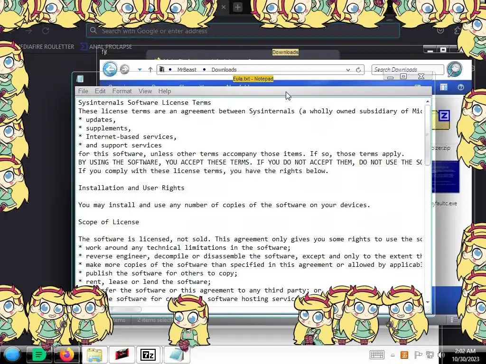
Task: Open 7-Zip from the taskbar
Action: tap(148, 355)
